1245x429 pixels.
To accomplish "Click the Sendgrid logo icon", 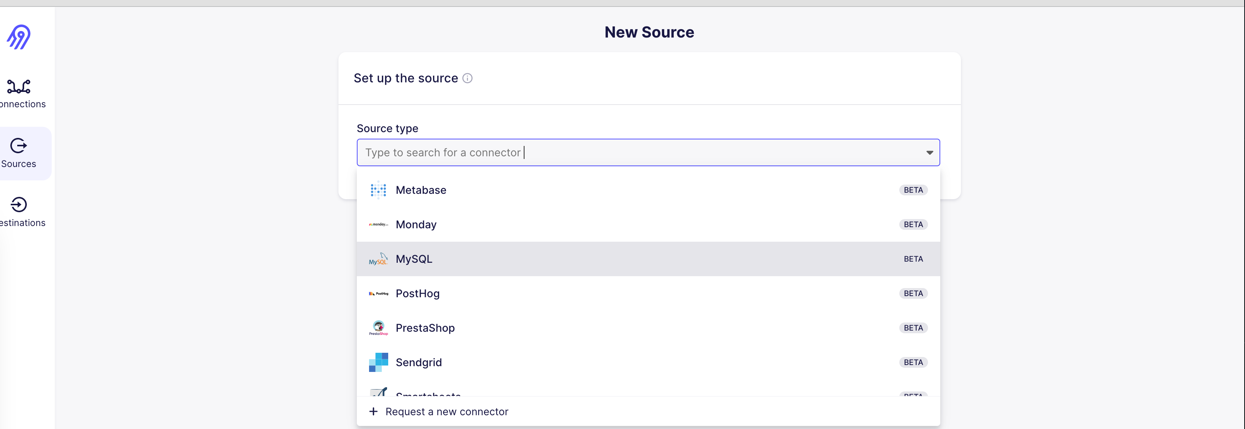I will point(378,362).
